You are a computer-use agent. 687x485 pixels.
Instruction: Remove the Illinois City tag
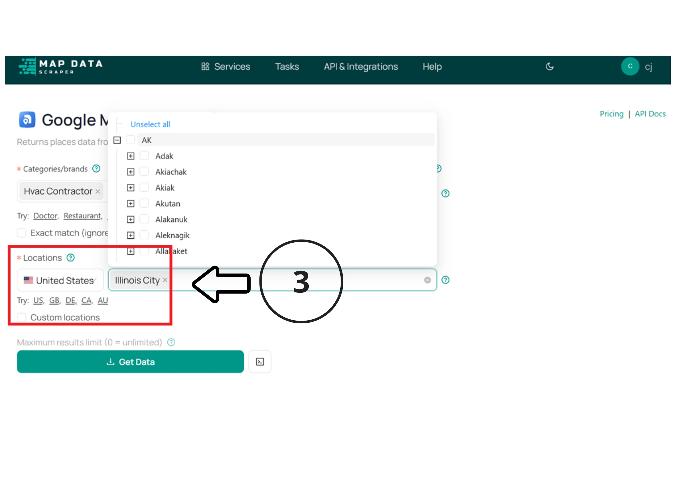tap(165, 280)
